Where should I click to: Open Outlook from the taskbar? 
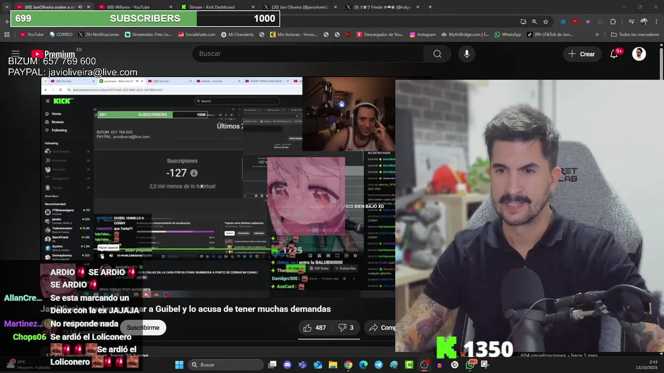point(317,365)
